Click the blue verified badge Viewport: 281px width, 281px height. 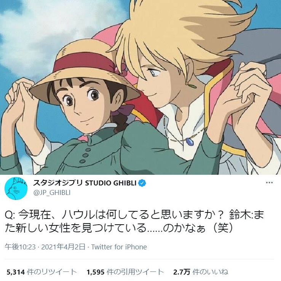(142, 183)
